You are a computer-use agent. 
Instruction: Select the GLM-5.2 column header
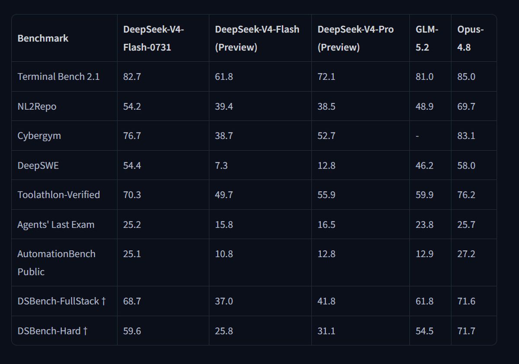coord(427,38)
